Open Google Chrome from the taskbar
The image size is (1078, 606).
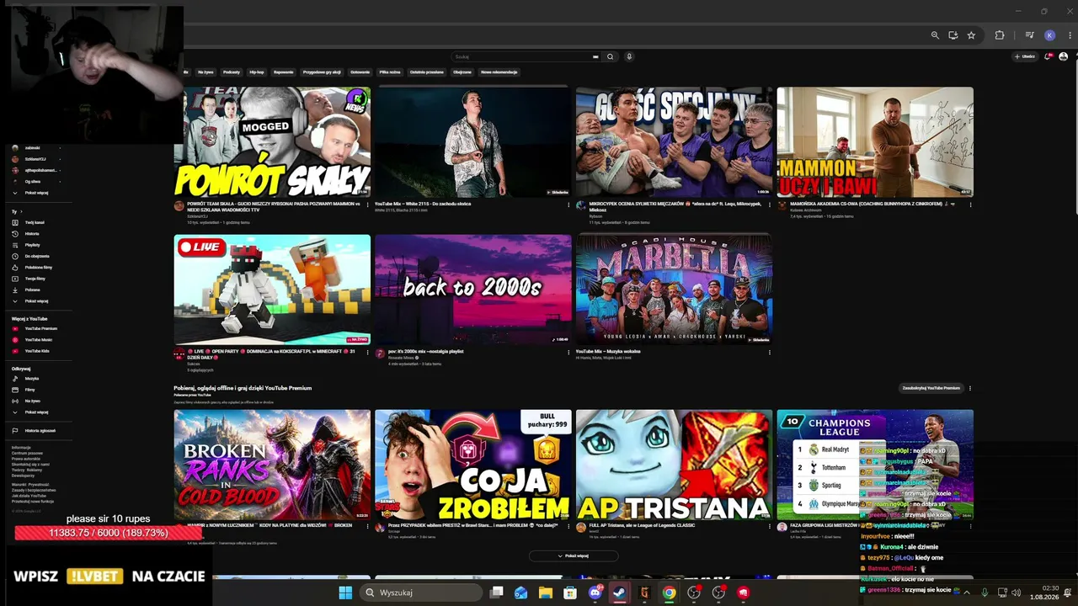tap(669, 593)
